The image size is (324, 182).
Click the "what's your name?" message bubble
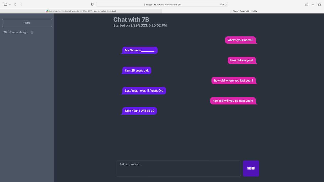240,40
